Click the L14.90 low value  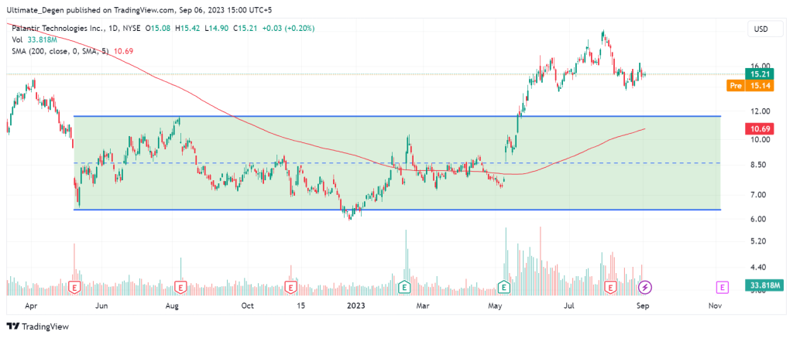(217, 29)
